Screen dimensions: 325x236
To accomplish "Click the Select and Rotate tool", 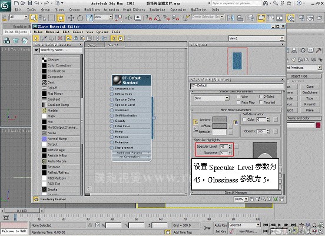I will [80, 18].
